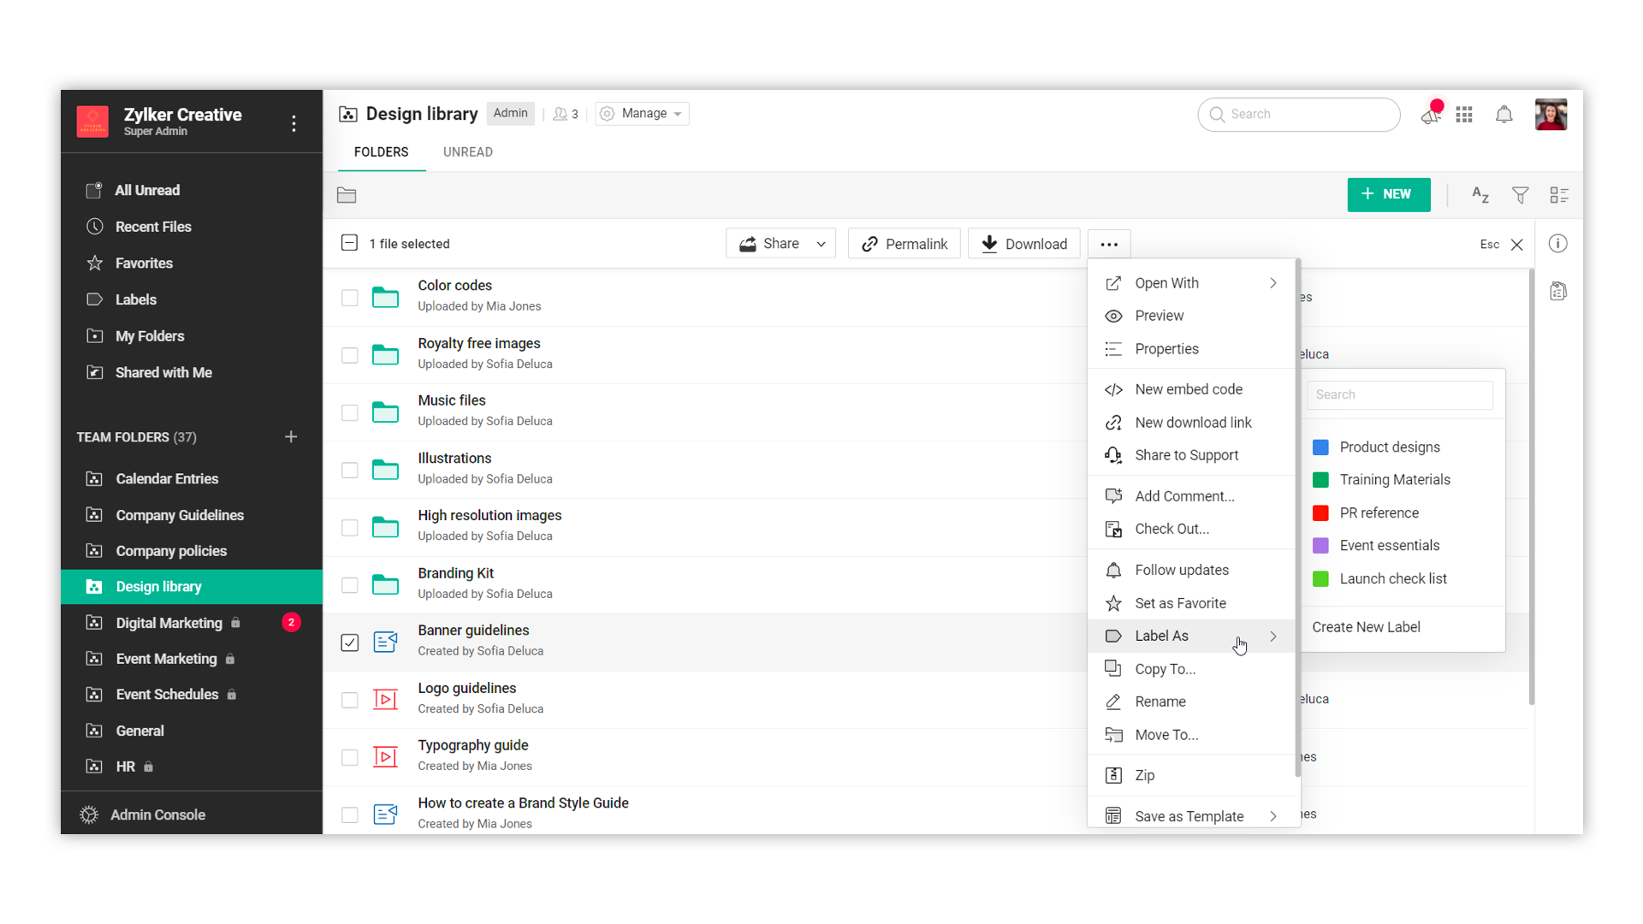Open the info details panel icon
1643x924 pixels.
click(1558, 244)
